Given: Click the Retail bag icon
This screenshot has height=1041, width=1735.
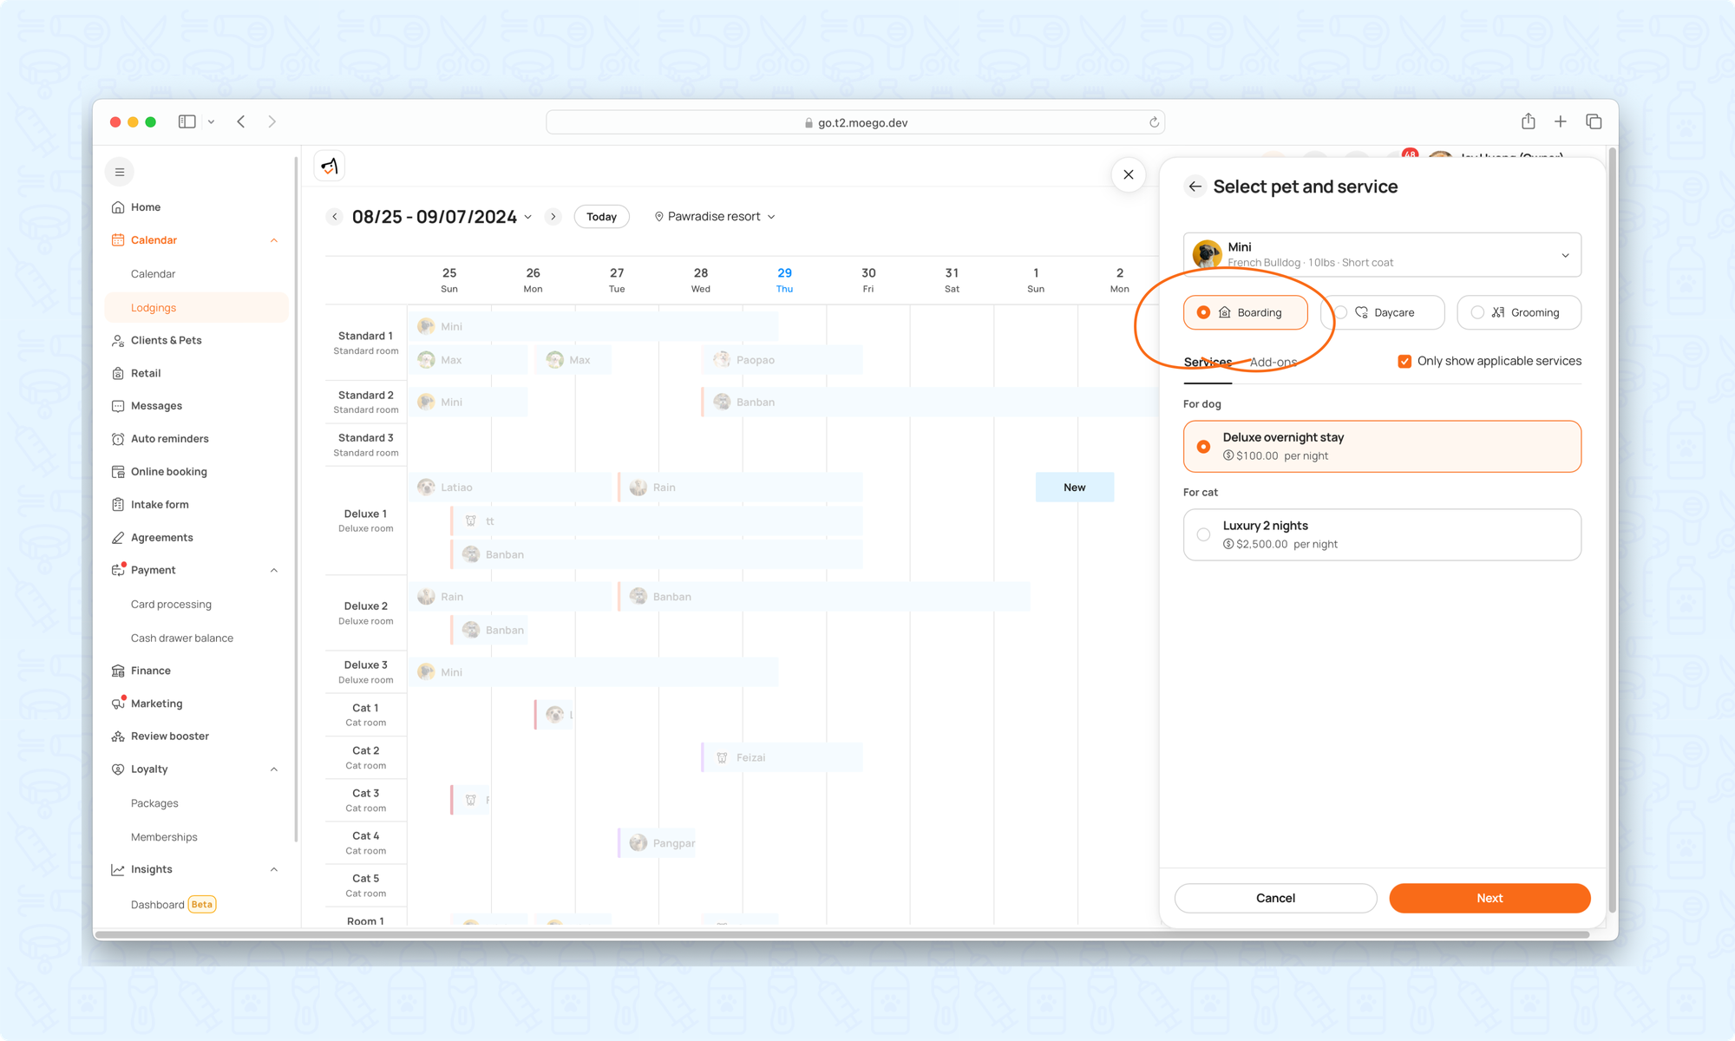Looking at the screenshot, I should [118, 374].
